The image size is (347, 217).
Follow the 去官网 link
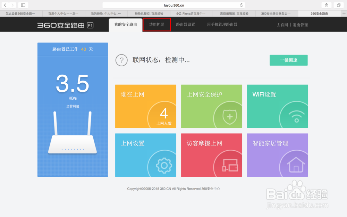pyautogui.click(x=282, y=25)
